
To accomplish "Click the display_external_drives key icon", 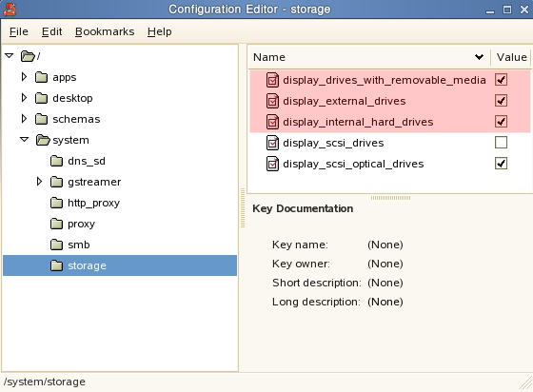I will [x=272, y=101].
